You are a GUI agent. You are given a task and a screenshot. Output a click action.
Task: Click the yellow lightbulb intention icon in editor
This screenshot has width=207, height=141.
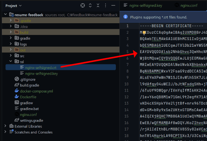pyautogui.click(x=144, y=33)
